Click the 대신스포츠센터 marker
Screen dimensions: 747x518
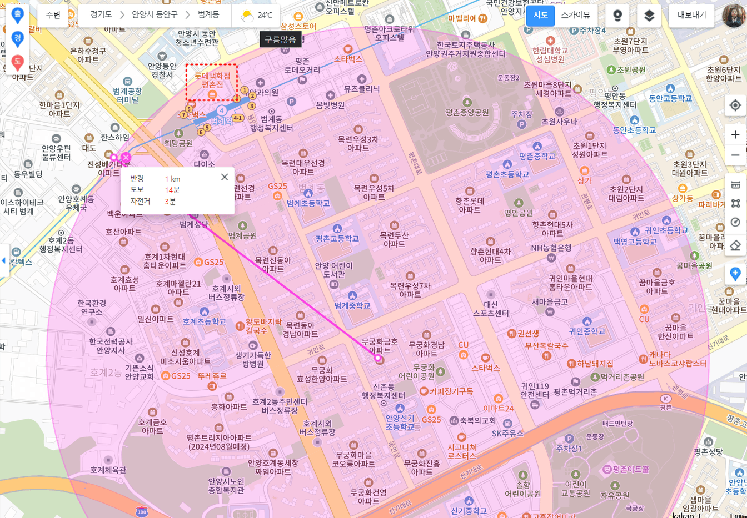[491, 295]
